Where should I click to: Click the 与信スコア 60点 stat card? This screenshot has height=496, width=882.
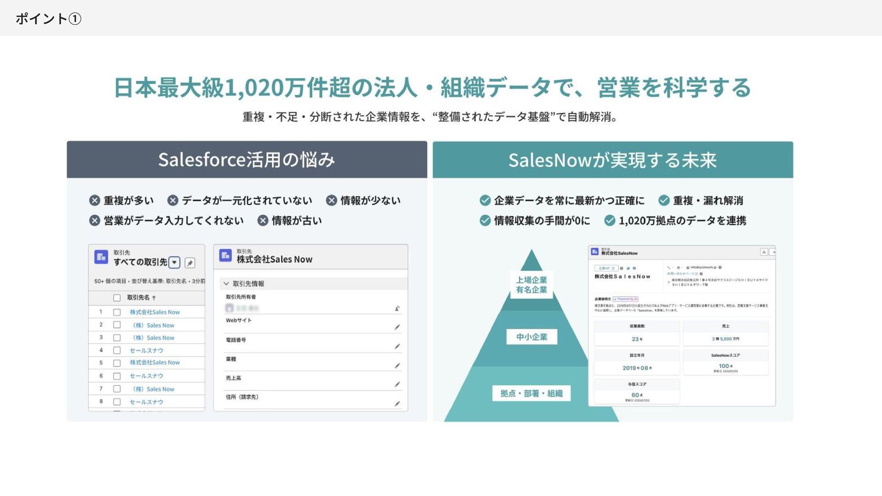637,391
